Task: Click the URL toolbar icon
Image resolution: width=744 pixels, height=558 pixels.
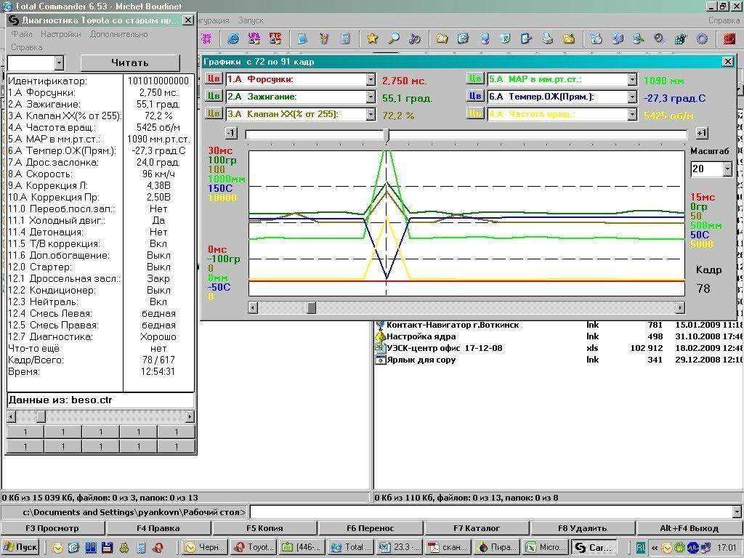Action: tap(254, 39)
